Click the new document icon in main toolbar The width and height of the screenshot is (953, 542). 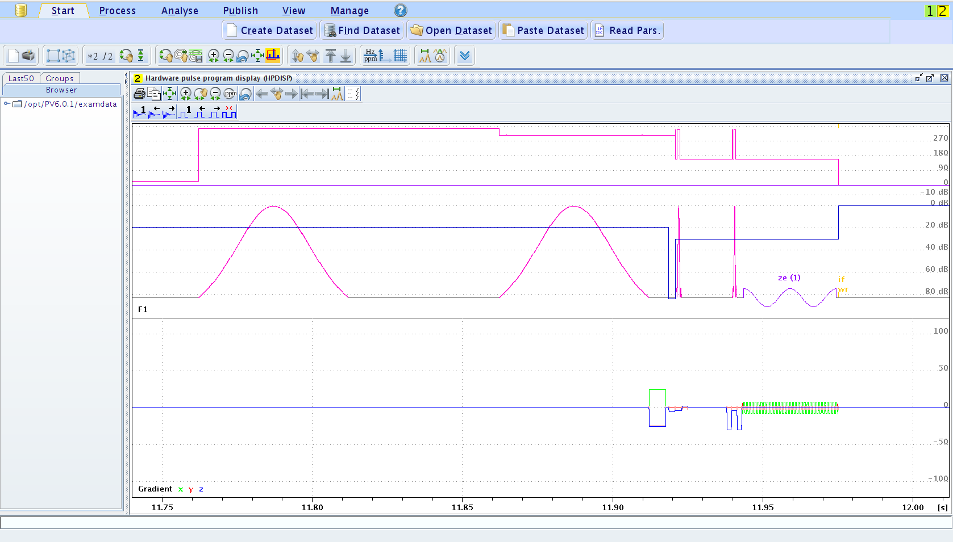(x=13, y=56)
